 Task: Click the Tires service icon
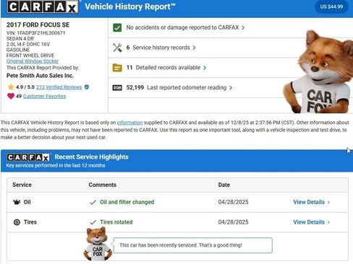tap(17, 222)
